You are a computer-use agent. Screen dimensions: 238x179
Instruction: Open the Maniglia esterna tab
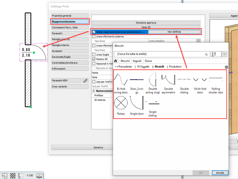pos(70,39)
